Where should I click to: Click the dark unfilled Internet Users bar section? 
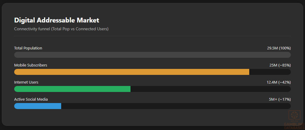click(210, 89)
